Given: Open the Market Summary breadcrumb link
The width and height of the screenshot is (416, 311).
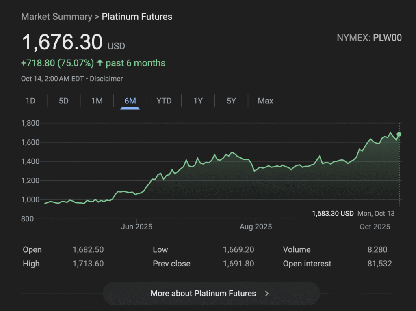Looking at the screenshot, I should click(56, 17).
